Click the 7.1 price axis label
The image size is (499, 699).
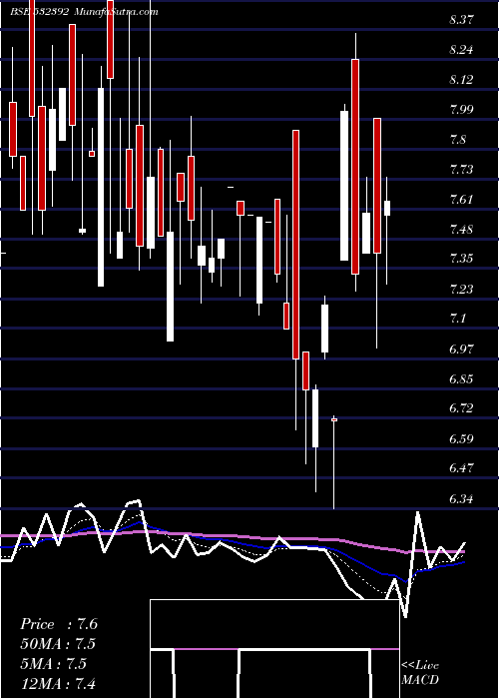(458, 319)
